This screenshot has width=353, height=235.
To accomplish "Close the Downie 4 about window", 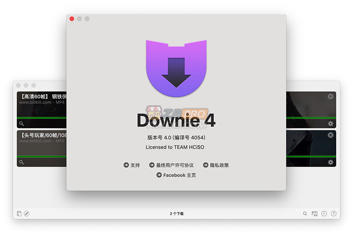I will pyautogui.click(x=72, y=19).
